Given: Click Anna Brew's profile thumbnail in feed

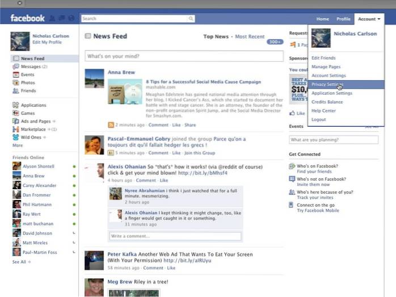Looking at the screenshot, I should (x=94, y=78).
